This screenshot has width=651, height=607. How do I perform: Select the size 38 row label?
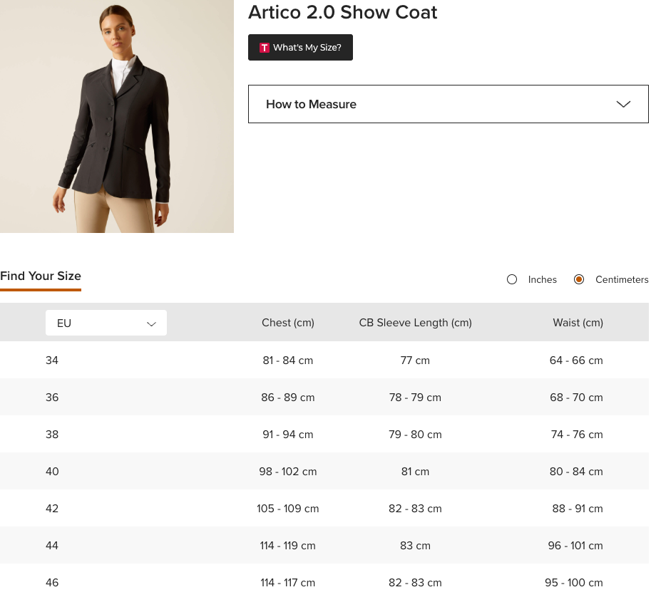[x=52, y=435]
